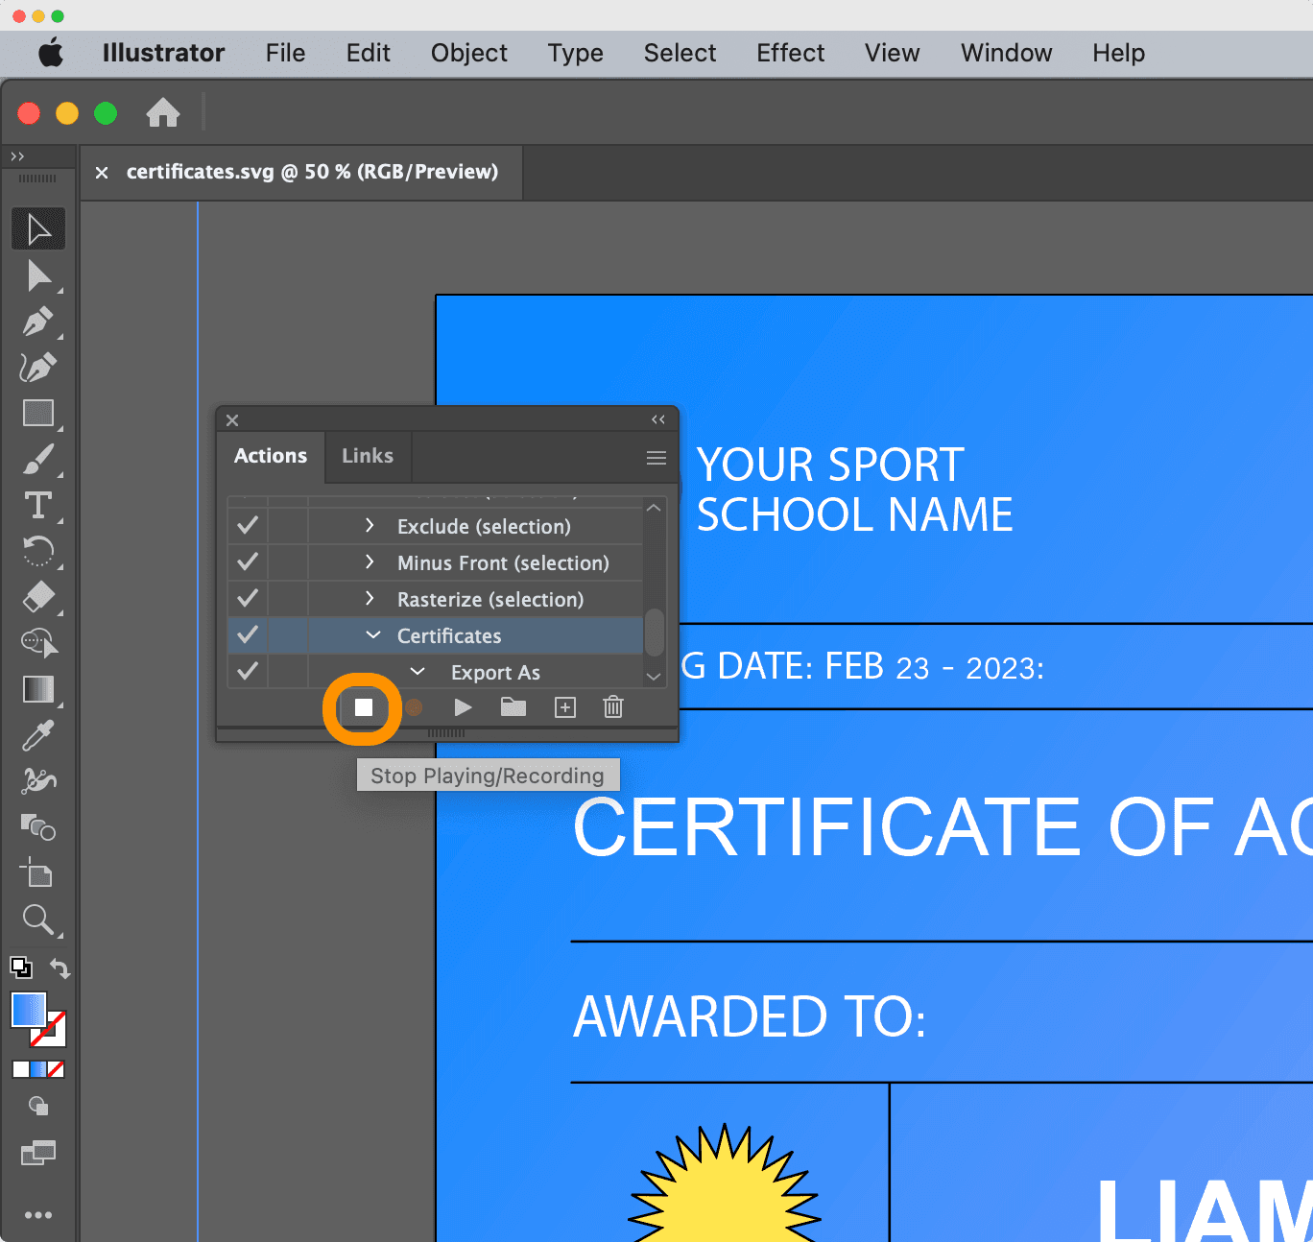Toggle checkmark for Exclude (selection)
The width and height of the screenshot is (1313, 1242).
click(248, 526)
